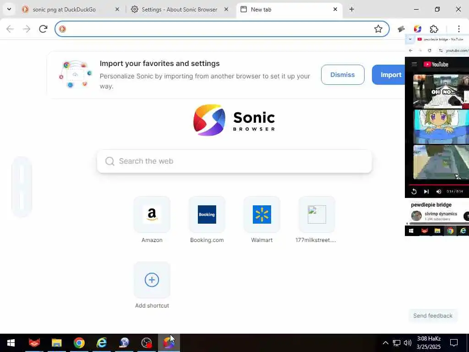Click youtube.com address in side window

(457, 50)
